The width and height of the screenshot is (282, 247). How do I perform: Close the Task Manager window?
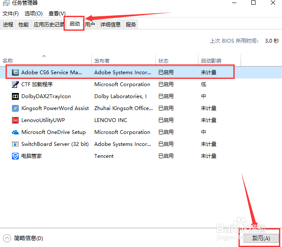[x=273, y=3]
